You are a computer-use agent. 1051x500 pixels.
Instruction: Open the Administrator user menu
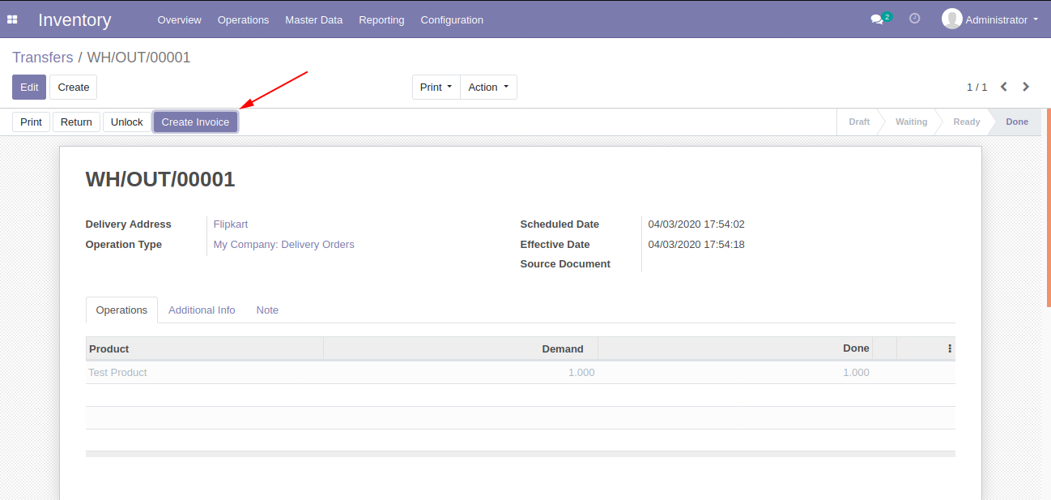[990, 19]
